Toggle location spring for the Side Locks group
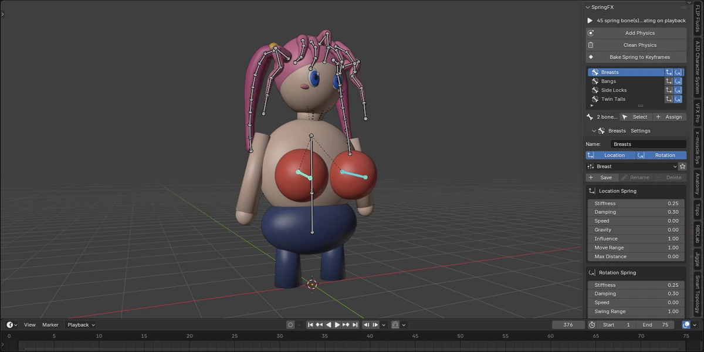The image size is (704, 352). tap(669, 90)
